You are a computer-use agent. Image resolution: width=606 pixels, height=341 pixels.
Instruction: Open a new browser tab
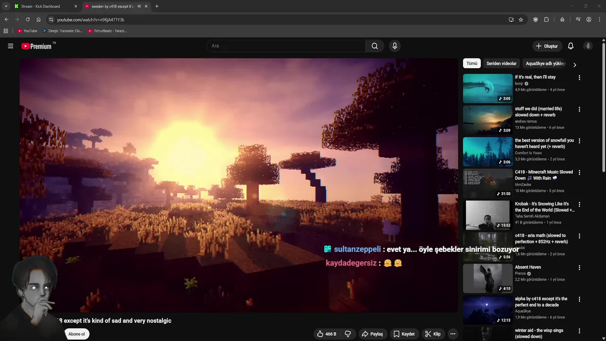click(x=157, y=6)
